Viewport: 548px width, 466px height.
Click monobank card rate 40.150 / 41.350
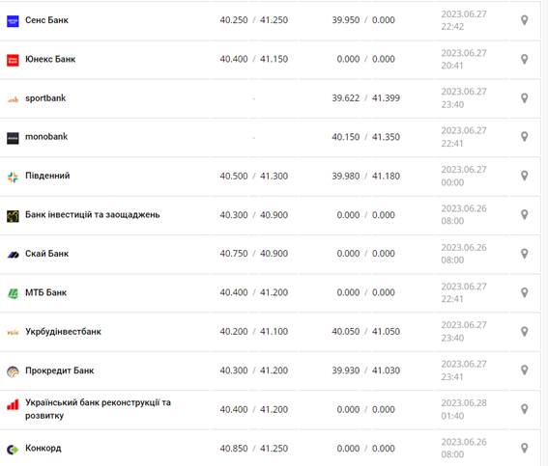pyautogui.click(x=366, y=137)
